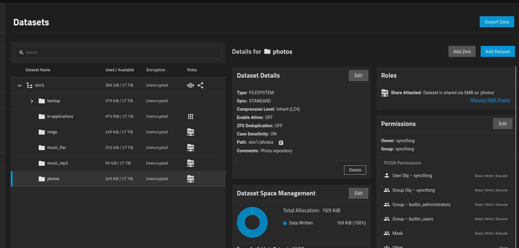The height and width of the screenshot is (248, 519).
Task: Select the photos dataset row
Action: point(118,179)
